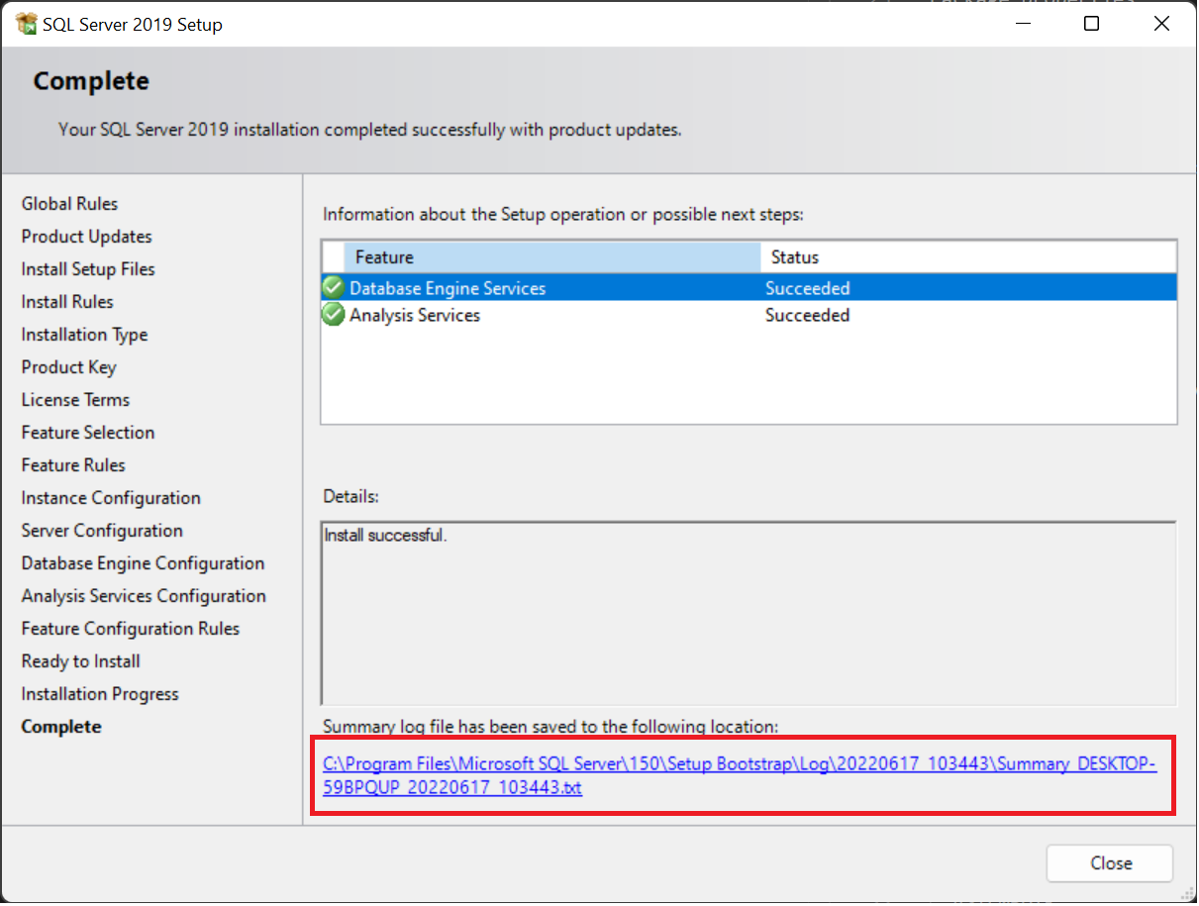Viewport: 1199px width, 906px height.
Task: Click the Database Engine Configuration step
Action: (x=143, y=563)
